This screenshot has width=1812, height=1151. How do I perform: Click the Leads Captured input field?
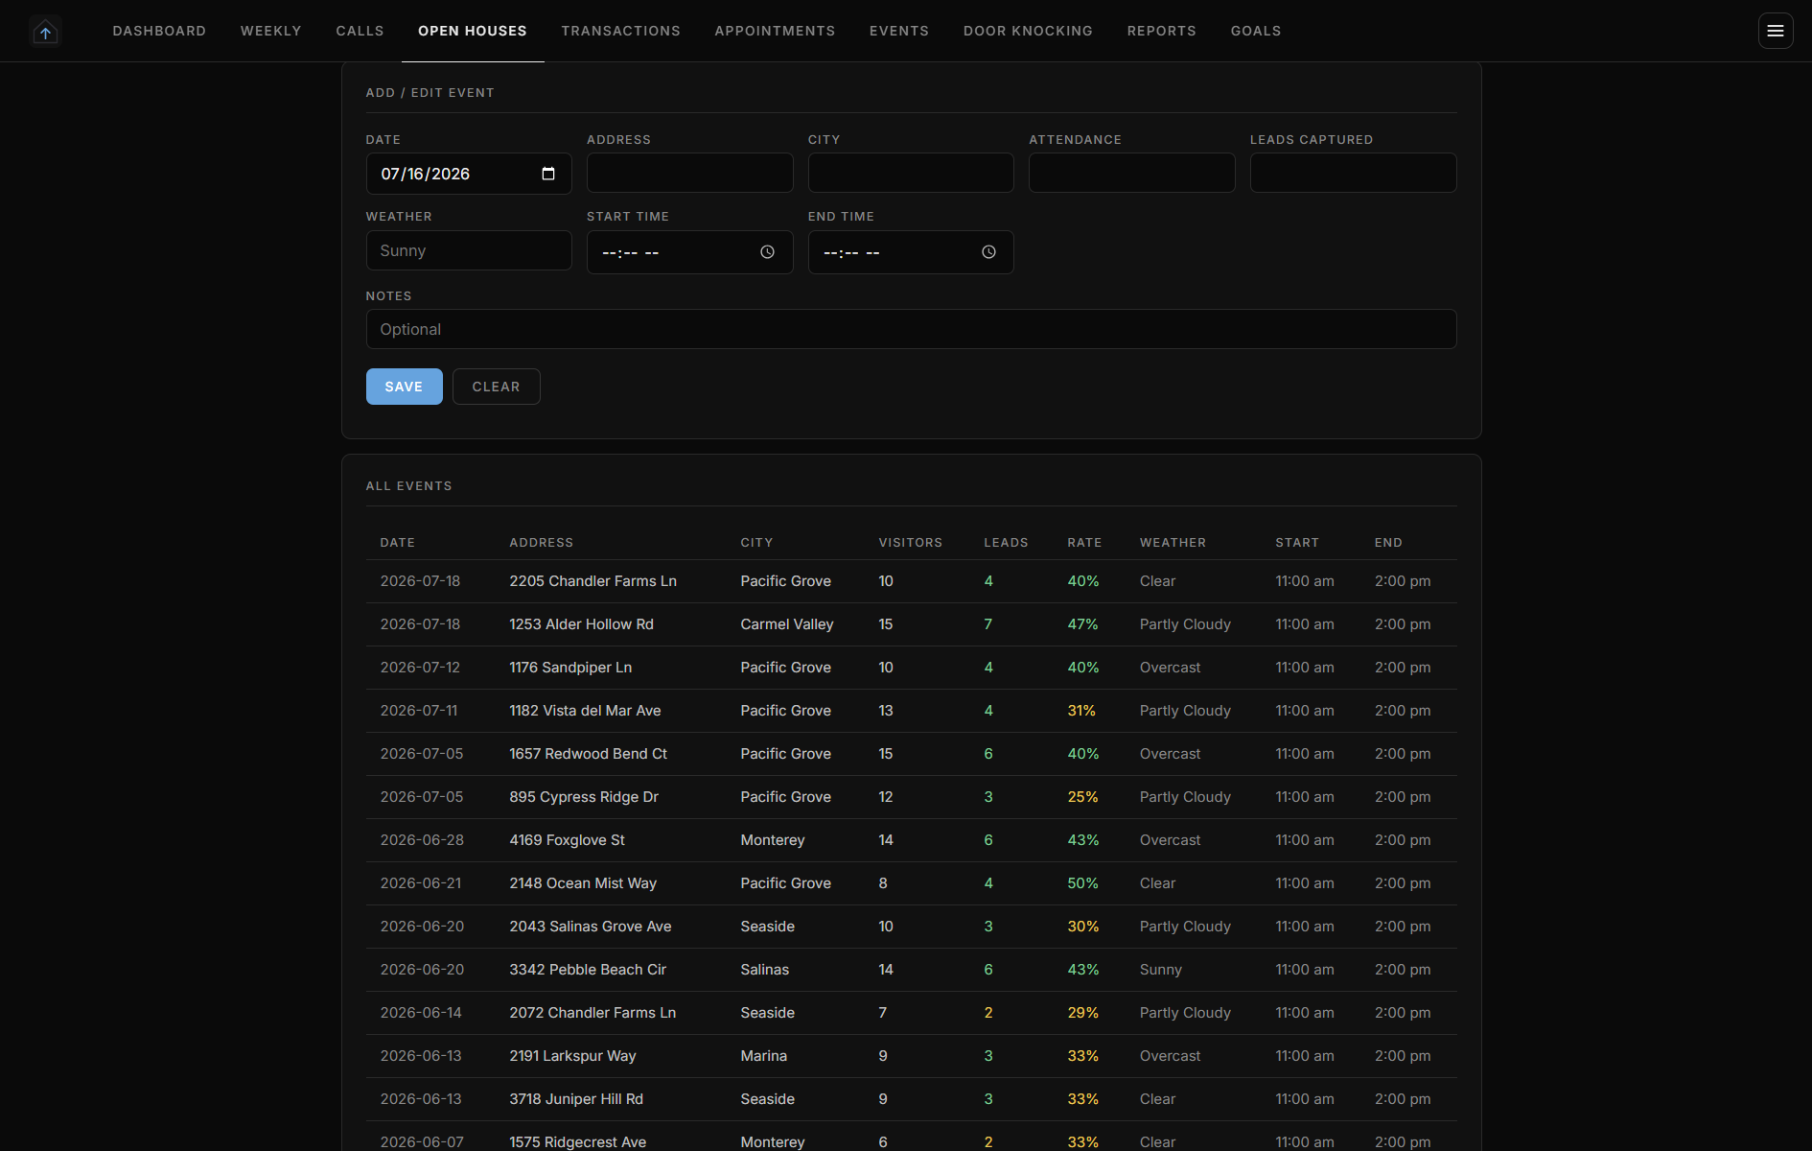pos(1354,173)
